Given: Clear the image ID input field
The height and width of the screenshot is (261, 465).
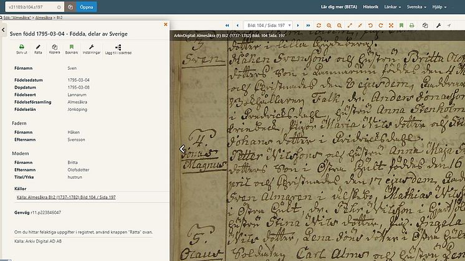Looking at the screenshot, I should (59, 7).
